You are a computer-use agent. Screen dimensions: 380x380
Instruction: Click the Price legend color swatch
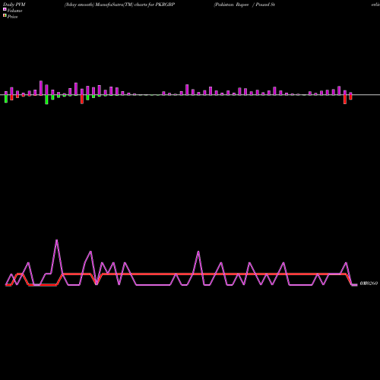point(5,15)
